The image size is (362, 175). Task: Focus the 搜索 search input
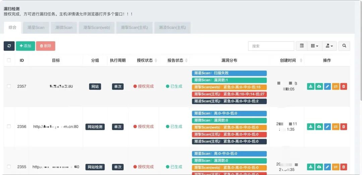[x=271, y=46]
